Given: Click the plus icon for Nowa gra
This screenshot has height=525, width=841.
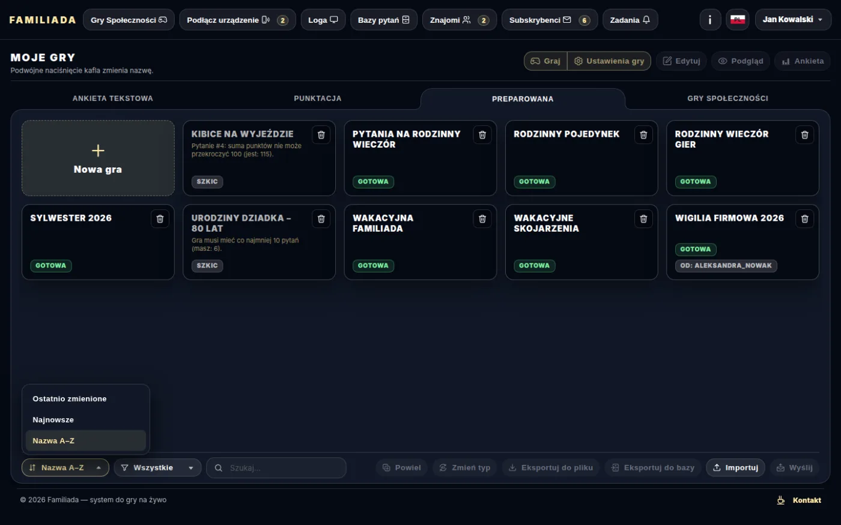Looking at the screenshot, I should click(x=98, y=151).
